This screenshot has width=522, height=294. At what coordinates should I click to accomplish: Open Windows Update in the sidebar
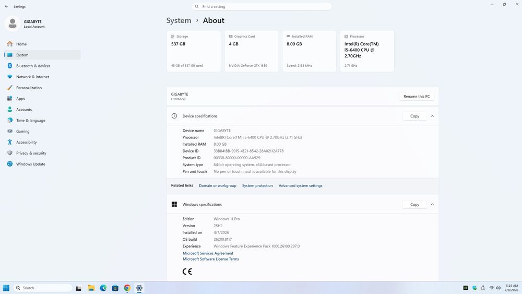pos(42,164)
